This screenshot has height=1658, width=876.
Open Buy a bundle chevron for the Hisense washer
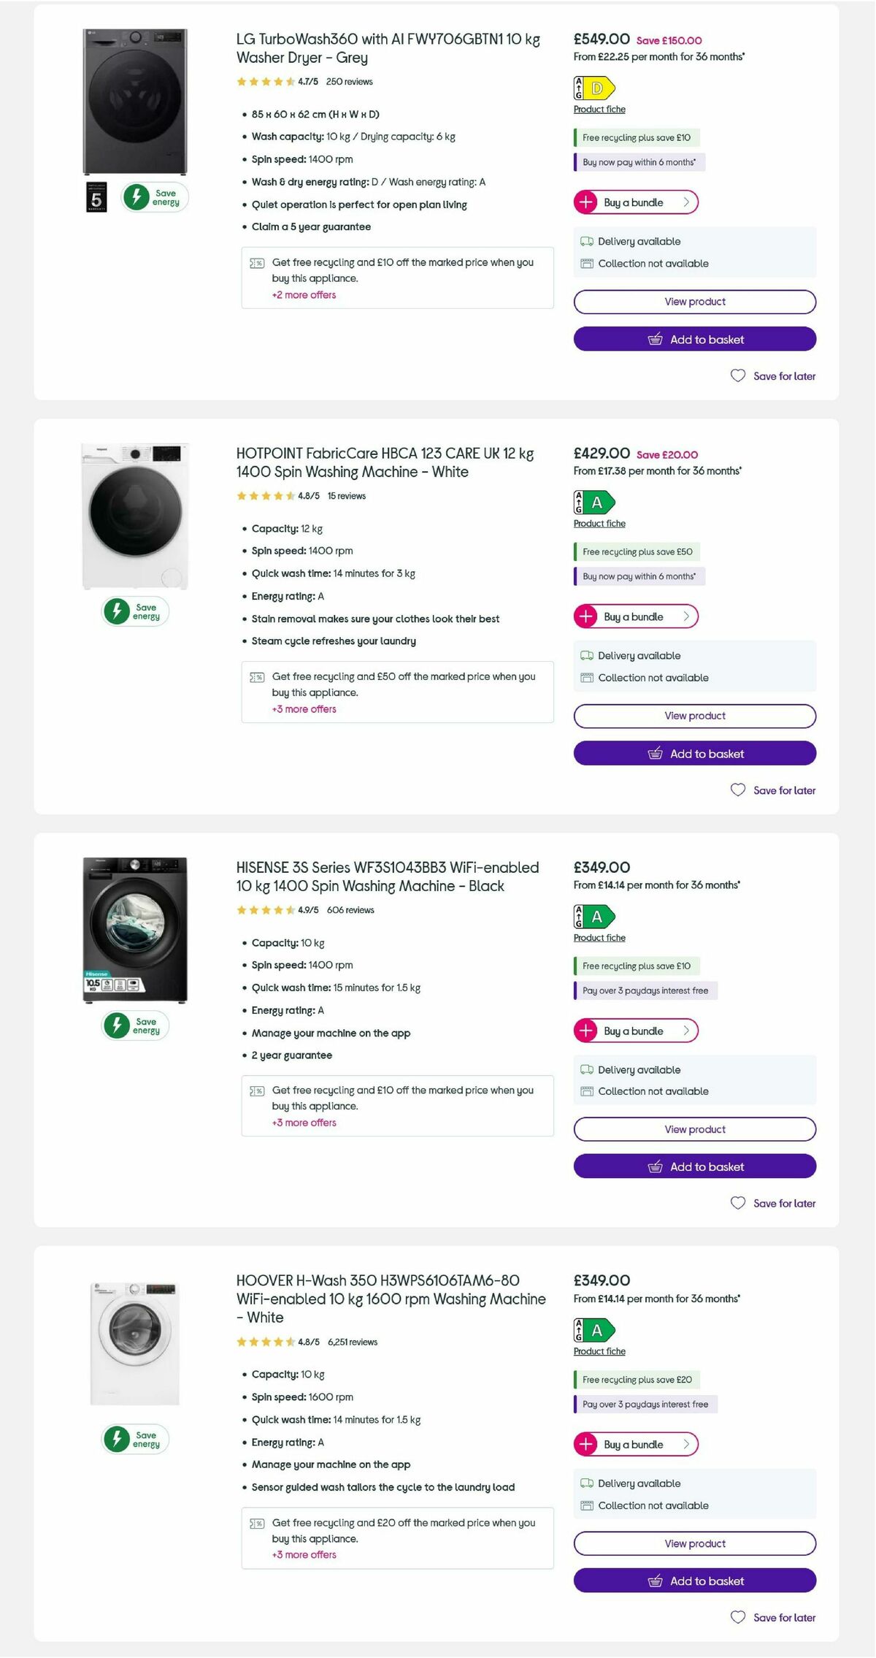[x=686, y=1031]
